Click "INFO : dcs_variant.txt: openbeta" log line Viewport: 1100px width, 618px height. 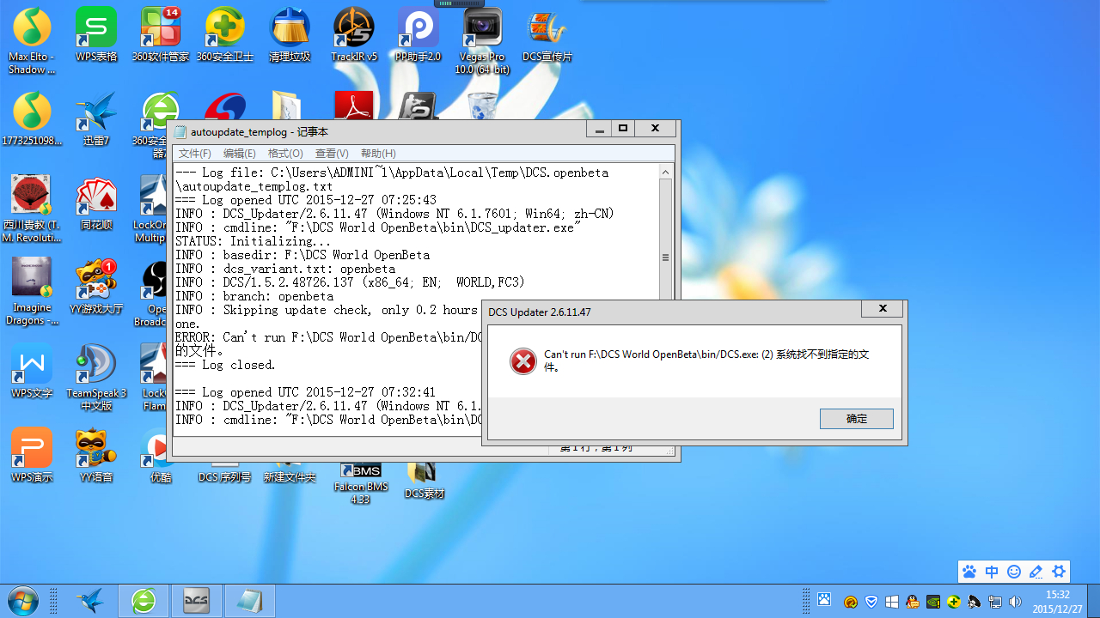point(285,269)
